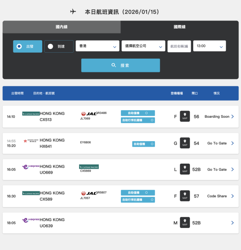This screenshot has height=250, width=241.
Task: Open the gate map for flight CX589
Action: (185, 196)
